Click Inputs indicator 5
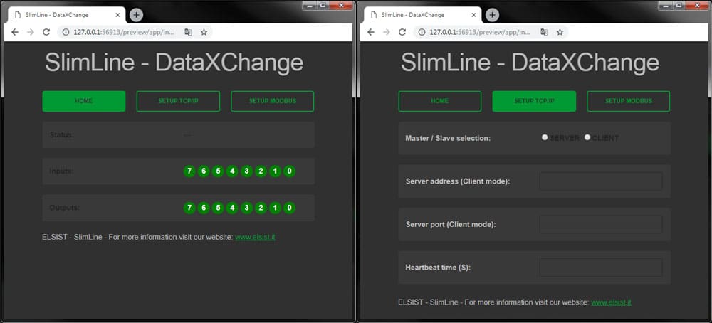 218,171
